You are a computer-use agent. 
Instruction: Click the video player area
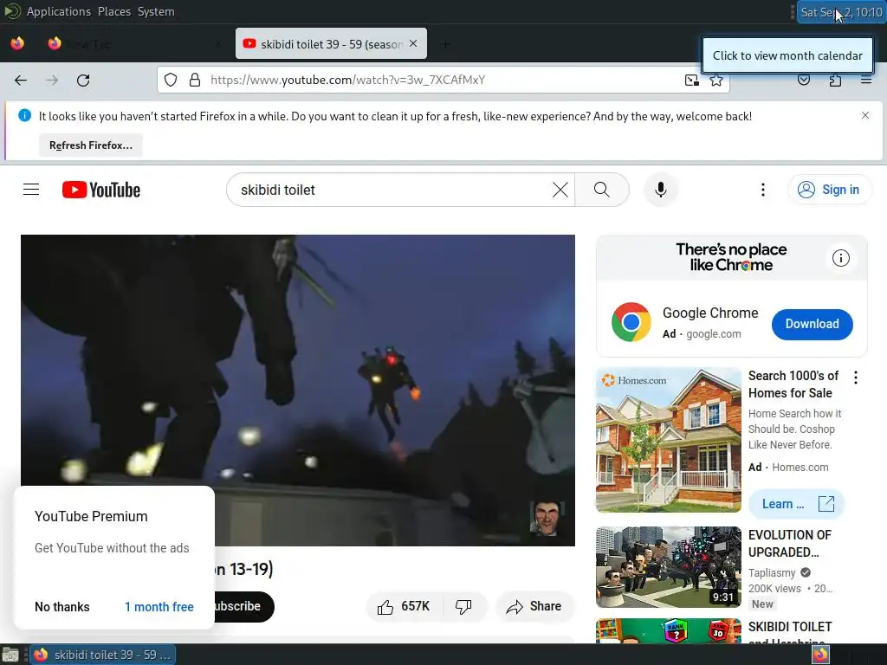click(298, 391)
